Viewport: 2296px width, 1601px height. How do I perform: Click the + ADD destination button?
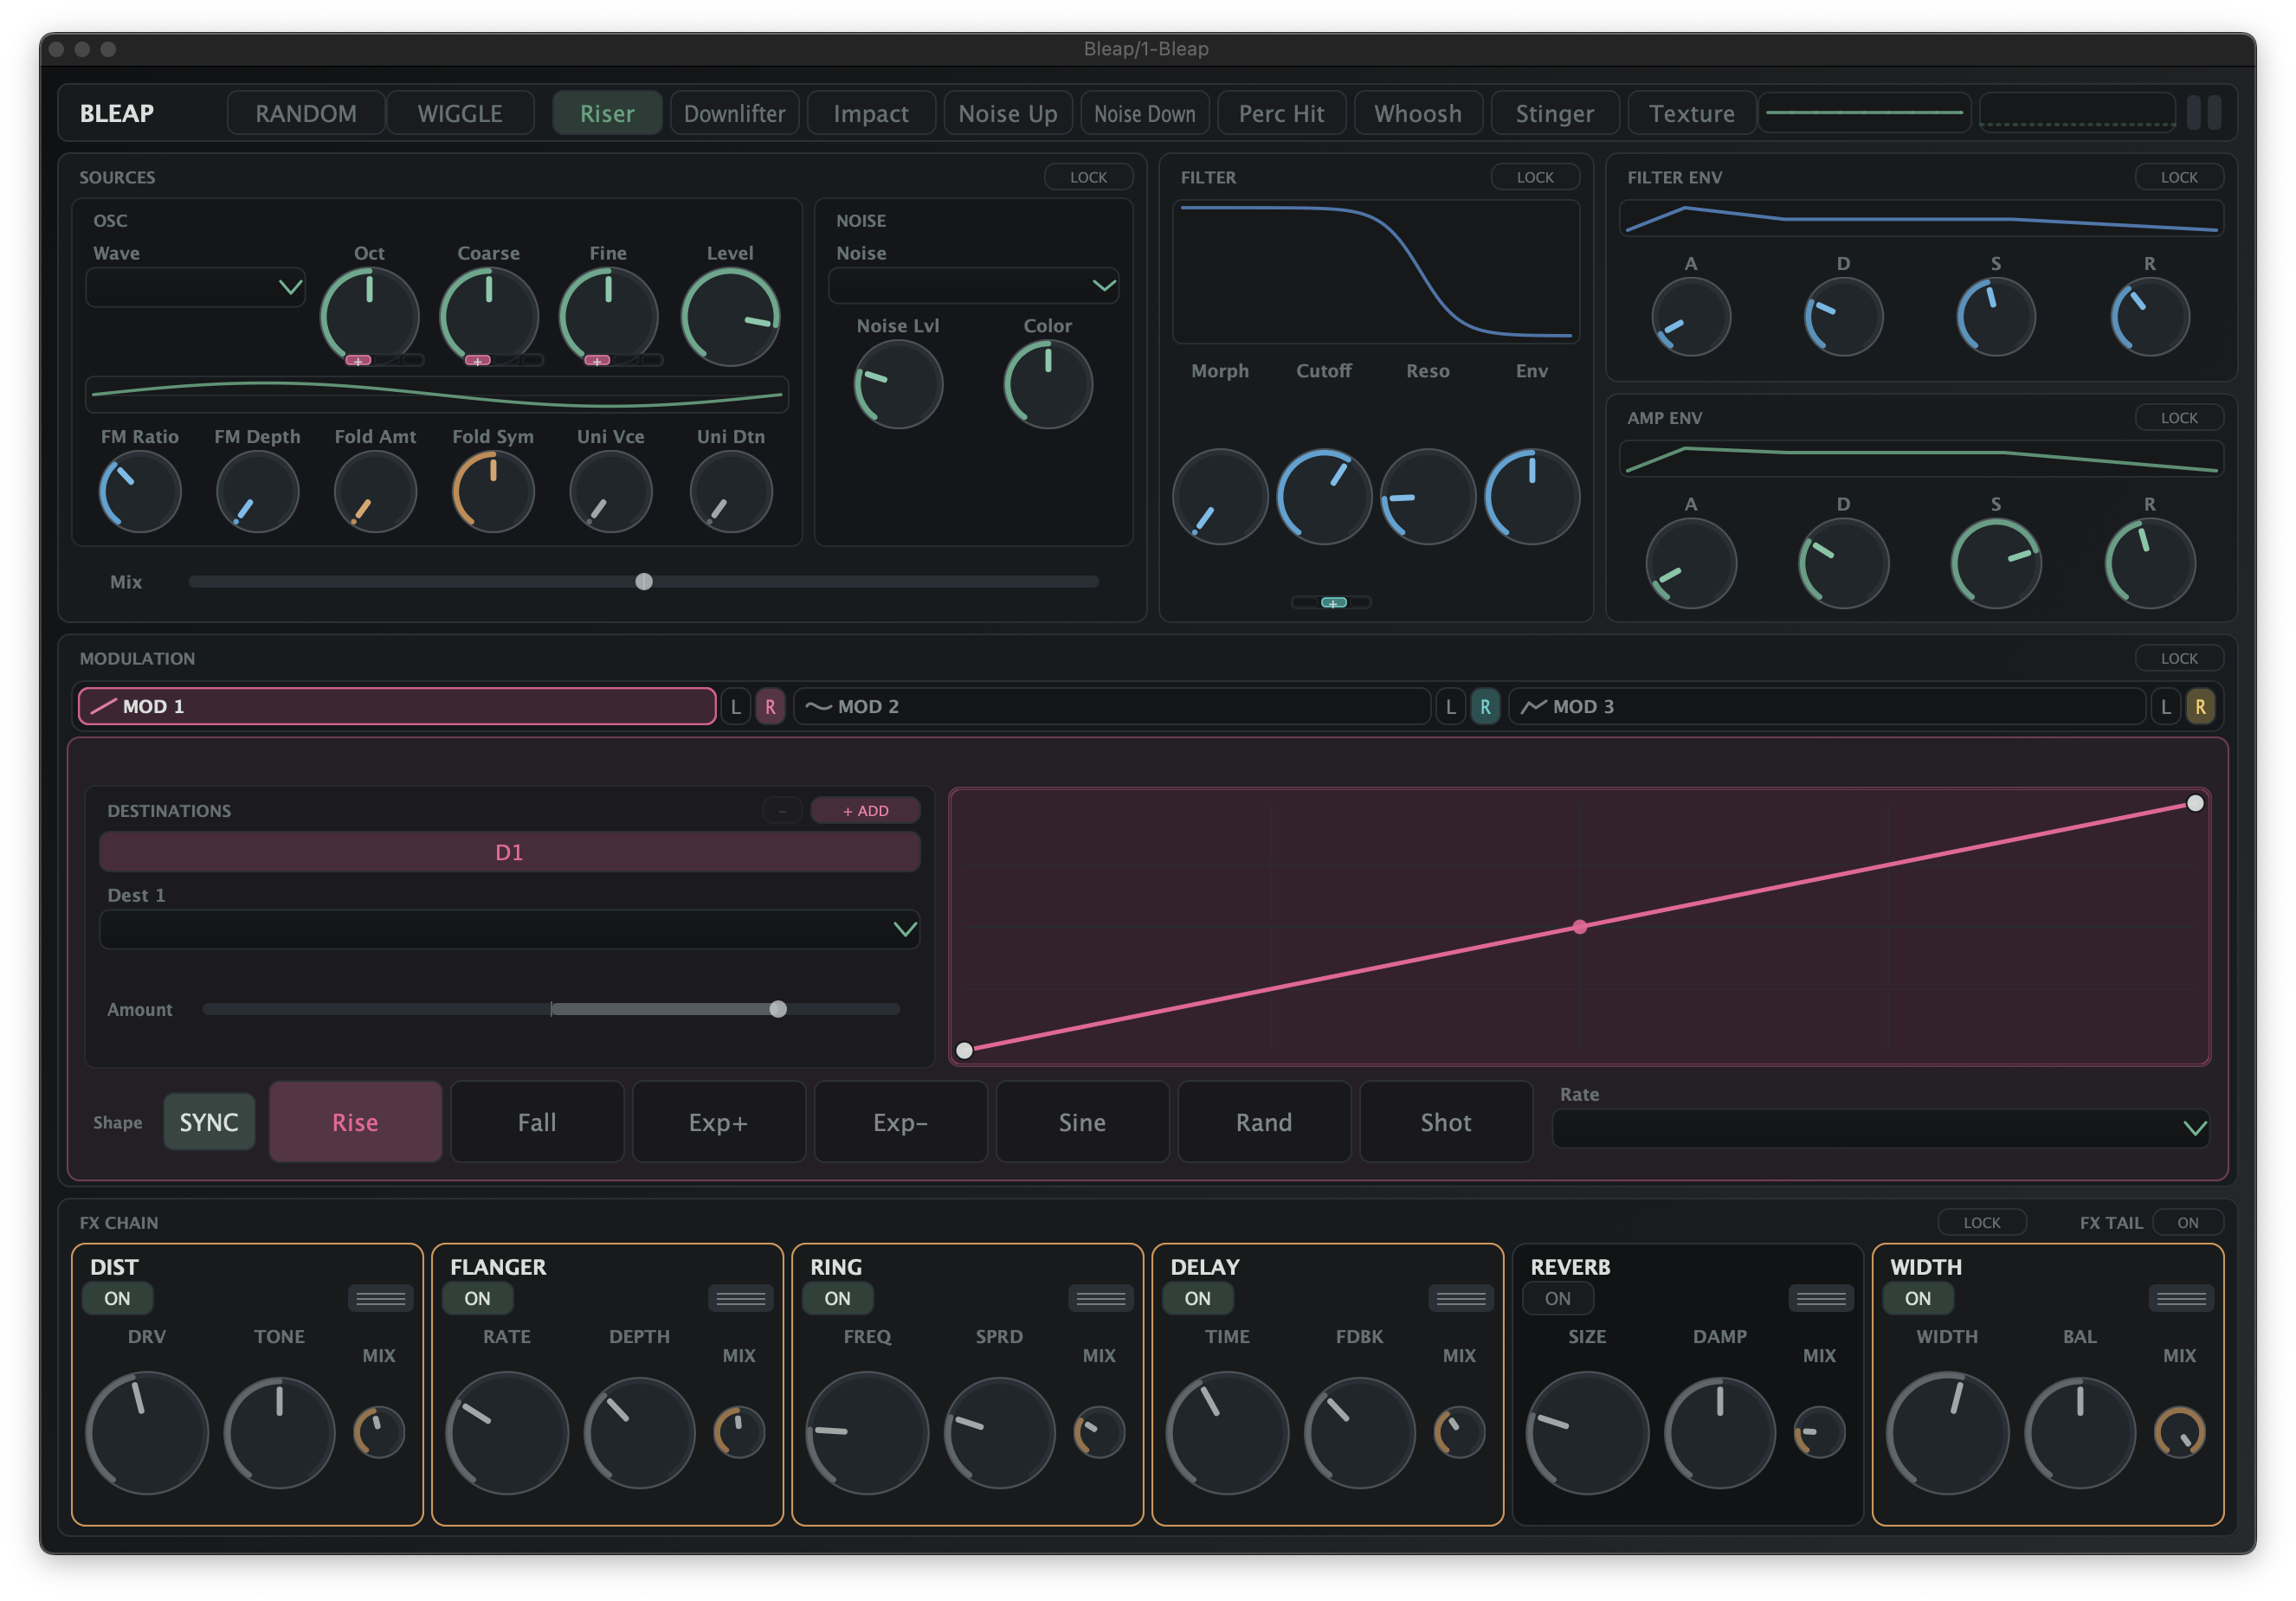pos(865,811)
